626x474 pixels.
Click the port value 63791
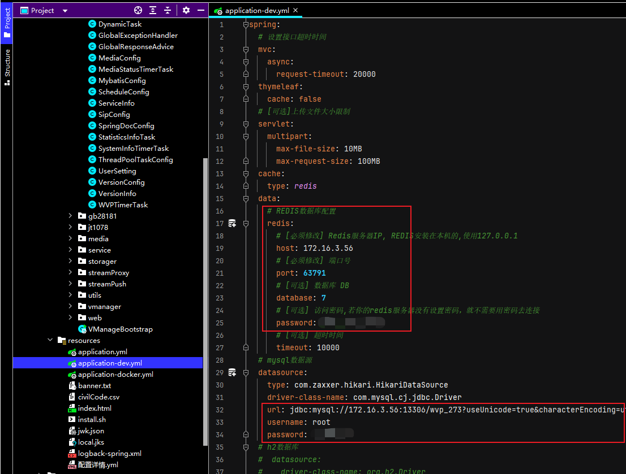315,273
